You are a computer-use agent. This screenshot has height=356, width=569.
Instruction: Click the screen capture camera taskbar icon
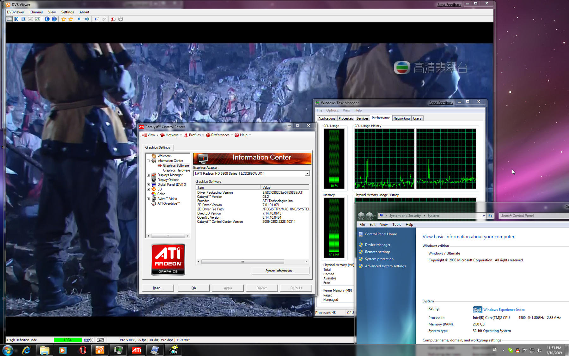coord(174,350)
